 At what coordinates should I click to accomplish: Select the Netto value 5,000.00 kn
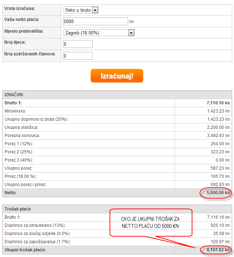click(218, 193)
